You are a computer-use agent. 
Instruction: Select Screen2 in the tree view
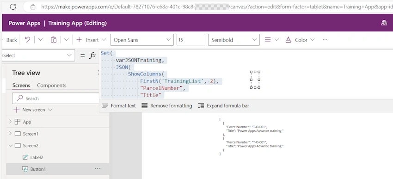point(31,146)
